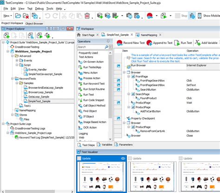Collapse the Advanced folder node
The height and width of the screenshot is (193, 220).
tap(13, 56)
